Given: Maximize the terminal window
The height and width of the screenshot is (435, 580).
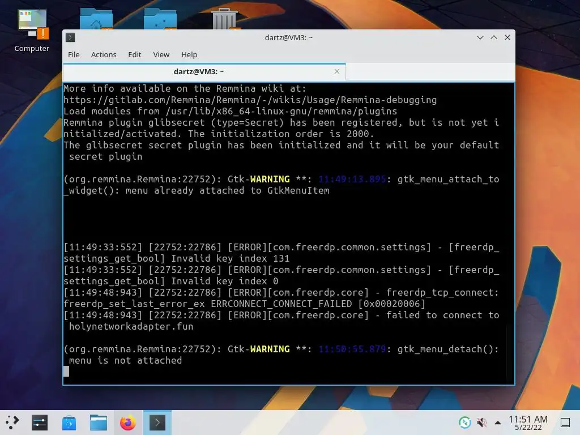Looking at the screenshot, I should click(494, 37).
